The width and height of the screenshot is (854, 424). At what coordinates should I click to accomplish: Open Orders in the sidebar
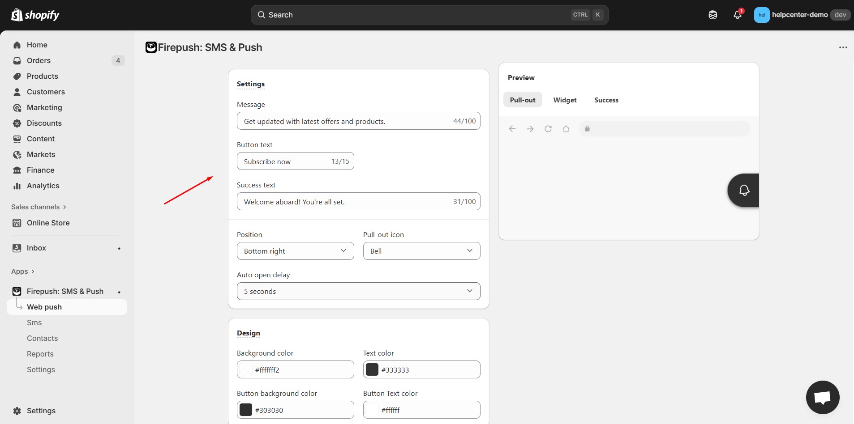[x=39, y=60]
